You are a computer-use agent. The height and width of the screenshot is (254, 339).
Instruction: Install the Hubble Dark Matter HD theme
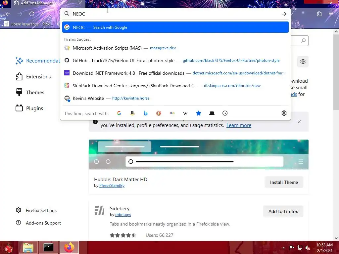[x=284, y=182]
